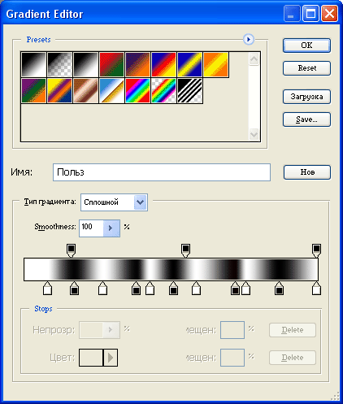This screenshot has width=343, height=404.
Task: Click the presets scrollbar down arrow
Action: pyautogui.click(x=254, y=134)
